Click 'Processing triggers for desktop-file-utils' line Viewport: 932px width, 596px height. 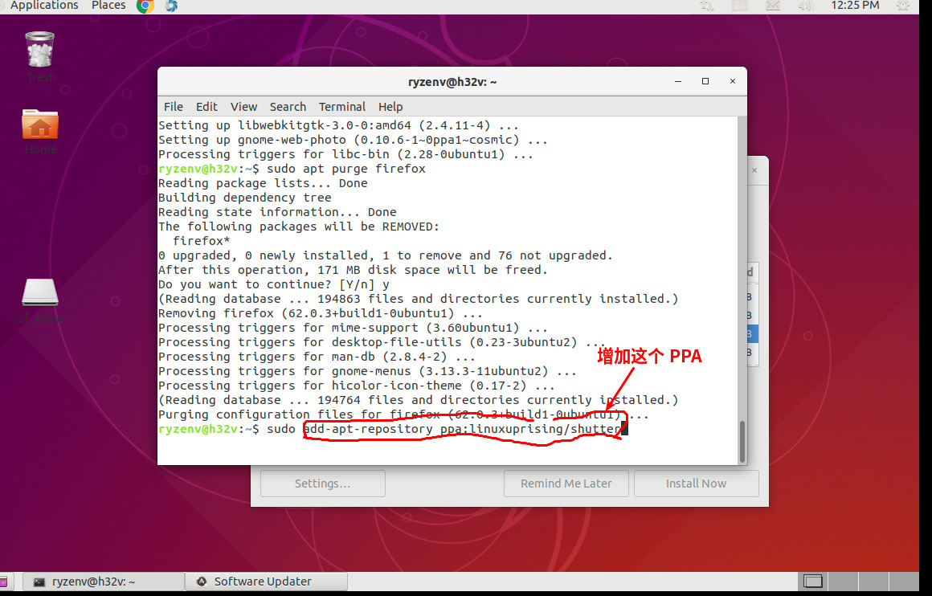pos(382,342)
